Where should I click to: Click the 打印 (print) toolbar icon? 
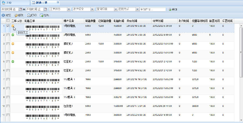point(29,15)
